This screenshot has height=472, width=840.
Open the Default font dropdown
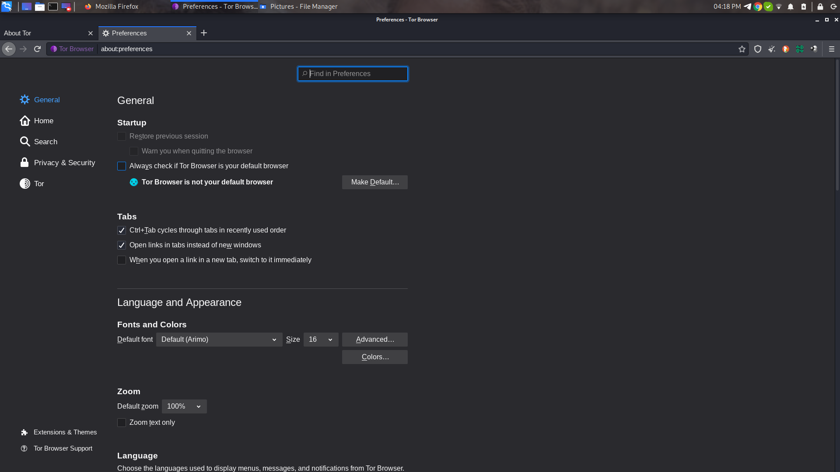click(219, 340)
